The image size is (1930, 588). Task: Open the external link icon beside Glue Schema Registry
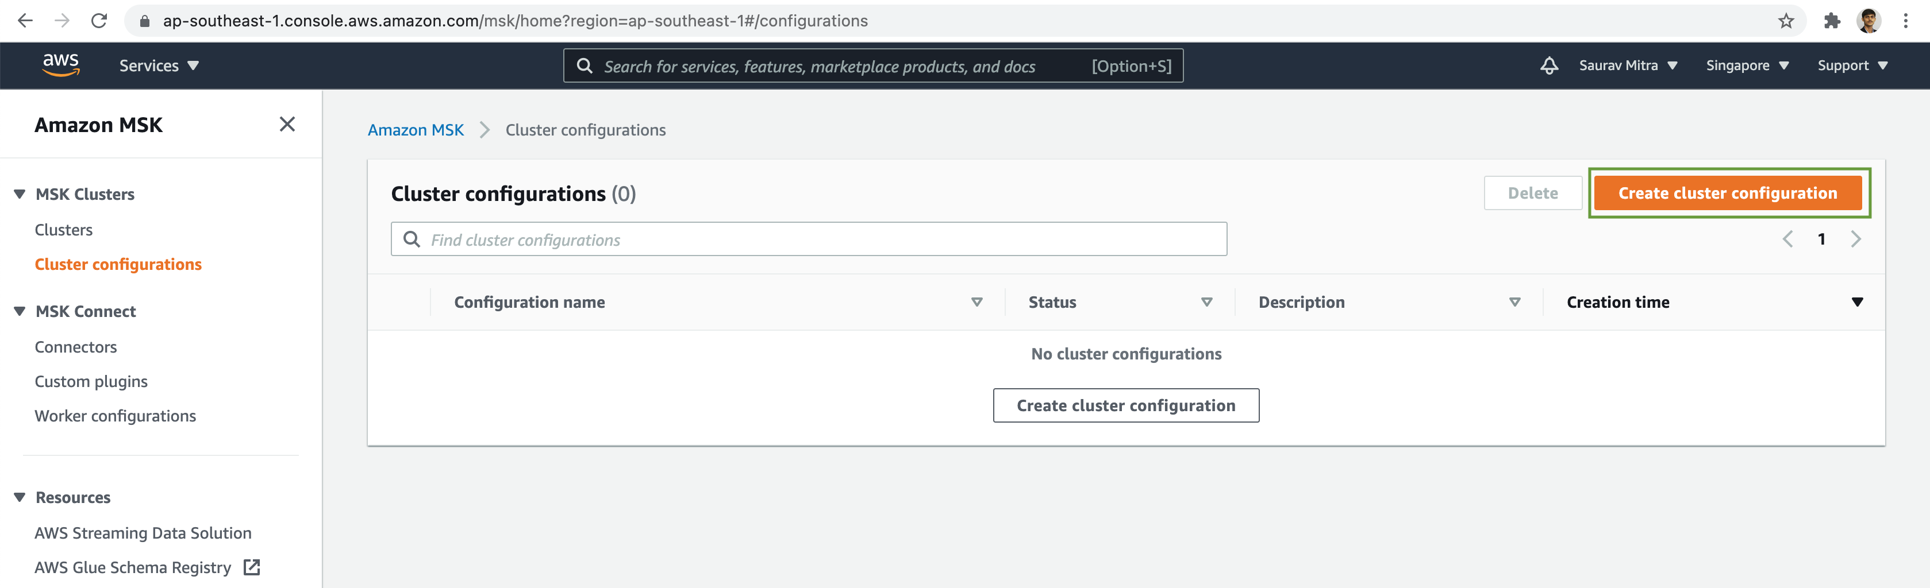click(252, 567)
